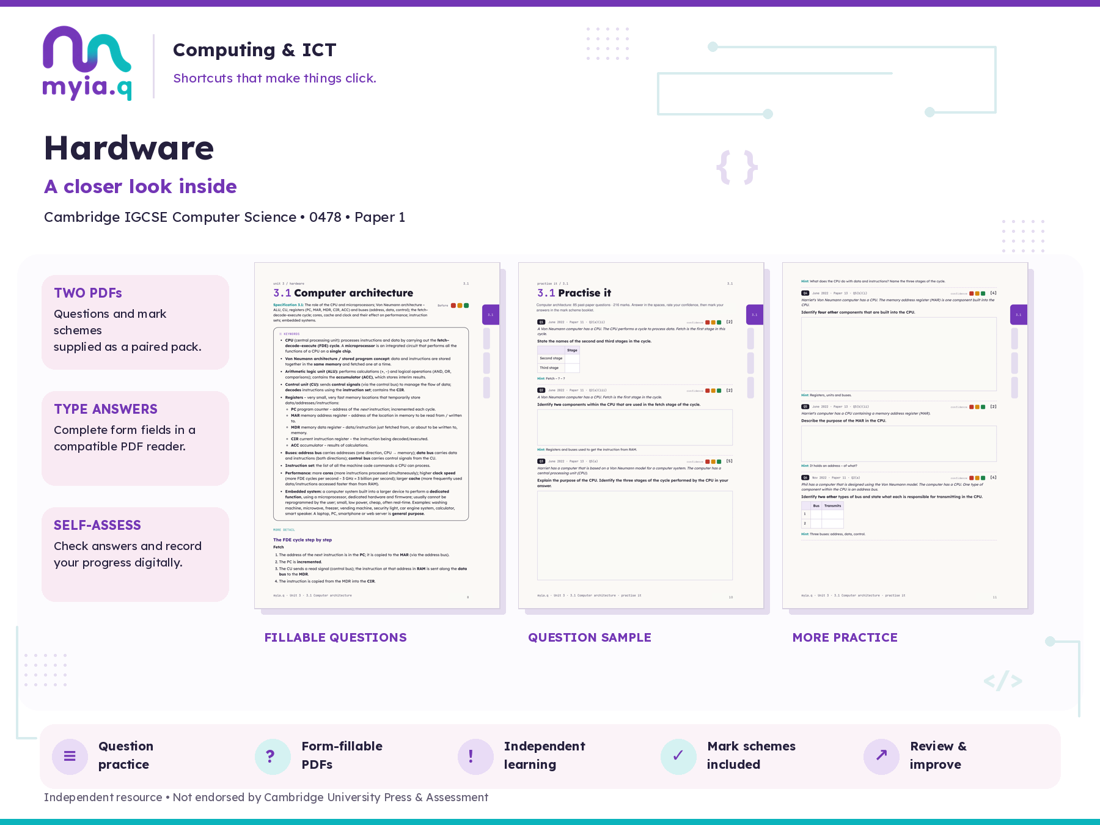Click the subtitle 'A closer look inside'
The height and width of the screenshot is (825, 1100).
coord(141,186)
